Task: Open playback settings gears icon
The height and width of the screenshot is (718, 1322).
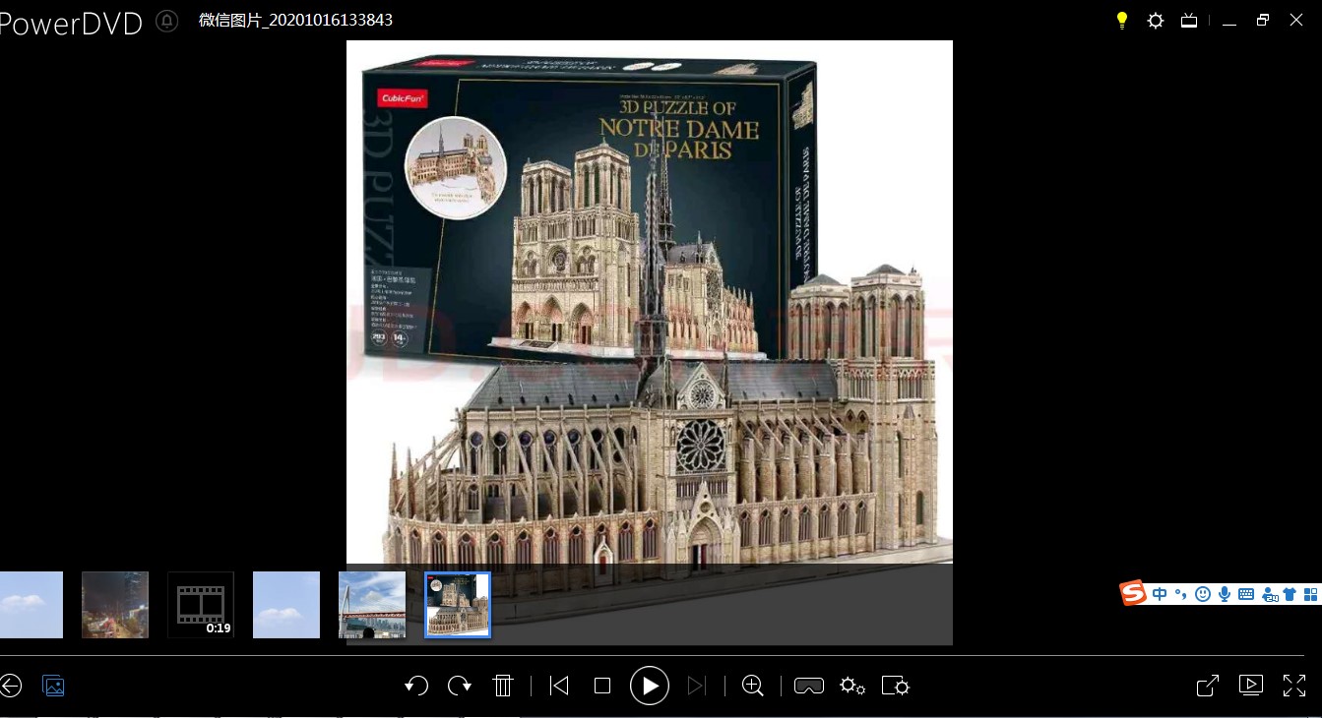Action: click(x=852, y=686)
